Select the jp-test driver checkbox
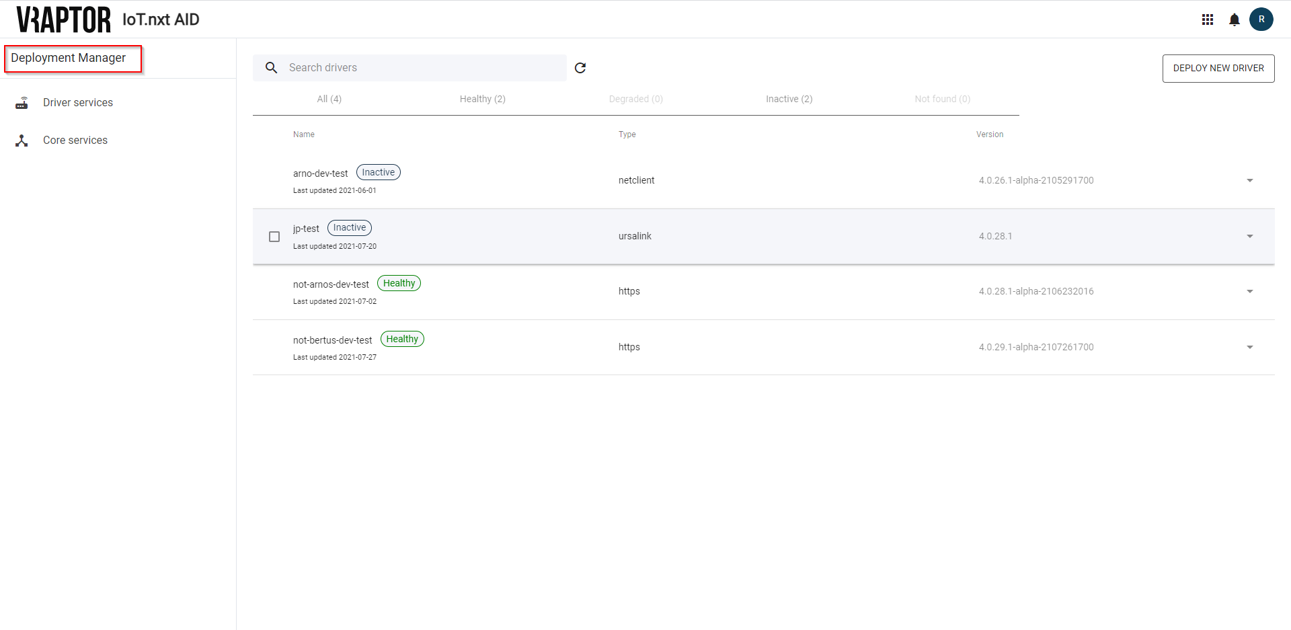1291x630 pixels. pos(274,237)
